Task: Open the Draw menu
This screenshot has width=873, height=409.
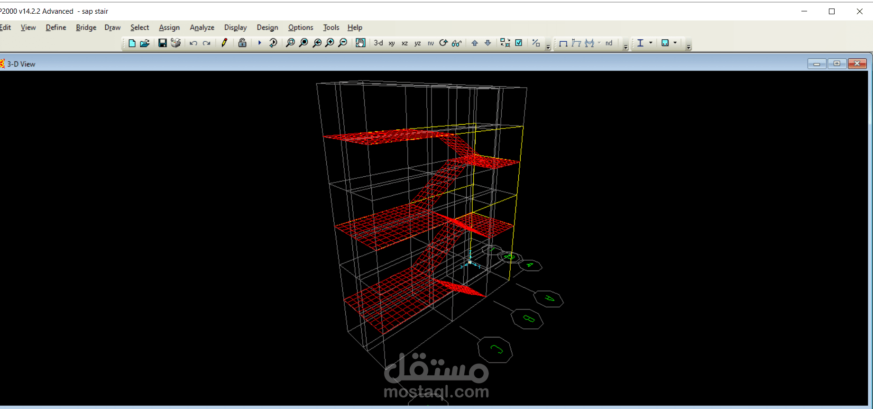Action: pos(113,27)
